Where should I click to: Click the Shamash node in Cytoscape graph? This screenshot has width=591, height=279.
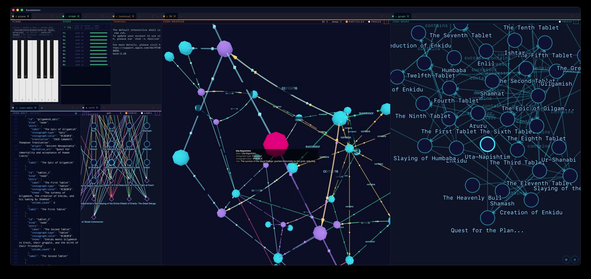point(147,126)
